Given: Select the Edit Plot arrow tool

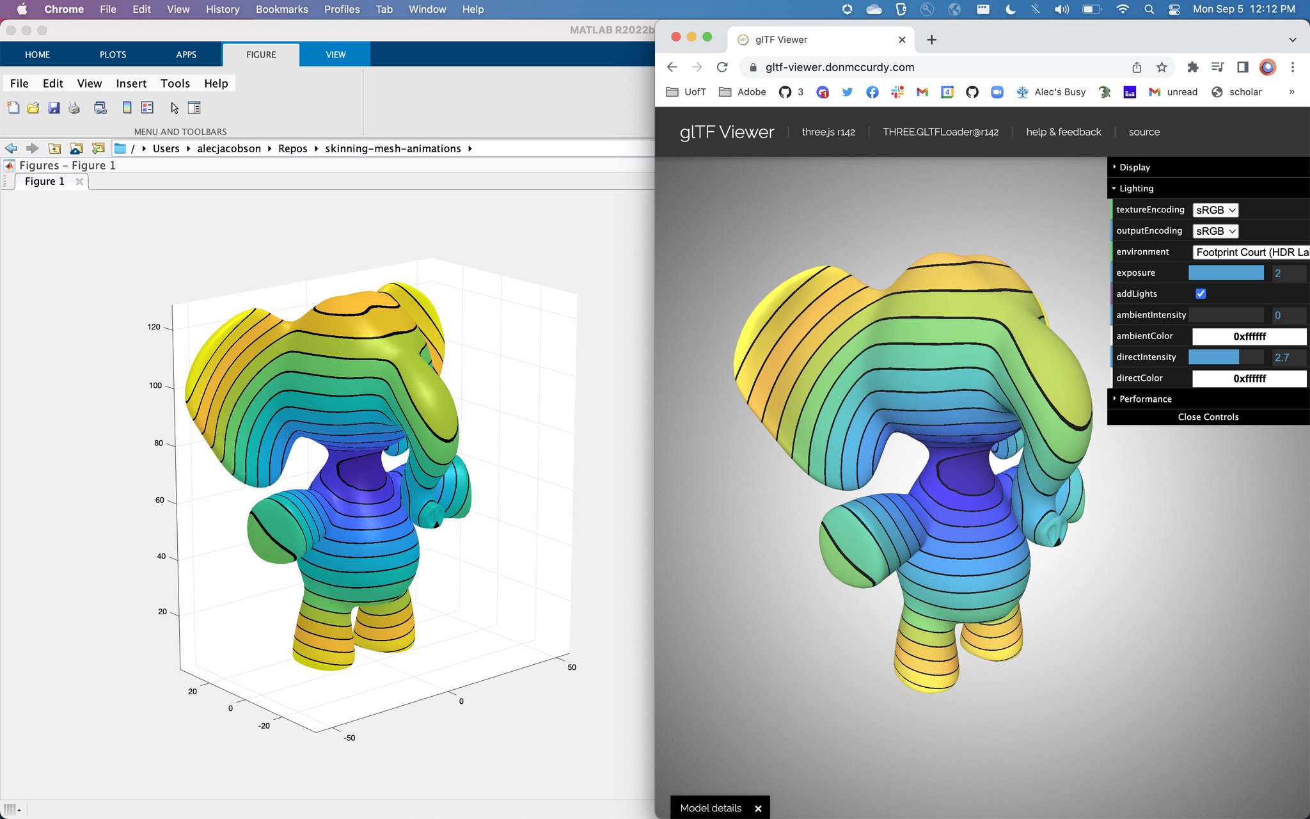Looking at the screenshot, I should [x=174, y=107].
